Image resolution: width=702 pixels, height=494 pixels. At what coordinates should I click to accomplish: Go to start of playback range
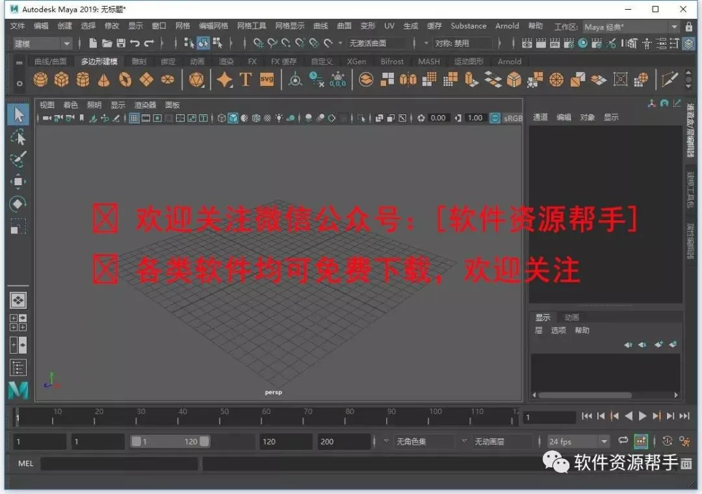point(587,416)
